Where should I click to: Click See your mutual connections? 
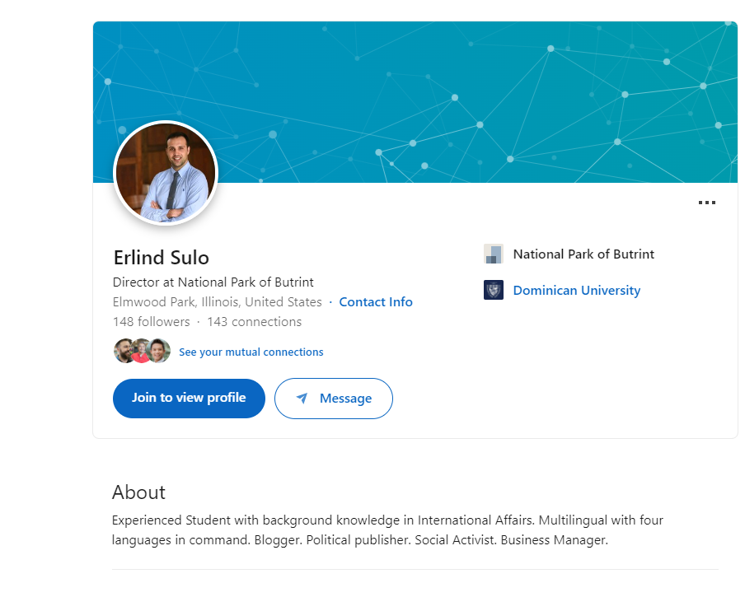(251, 352)
